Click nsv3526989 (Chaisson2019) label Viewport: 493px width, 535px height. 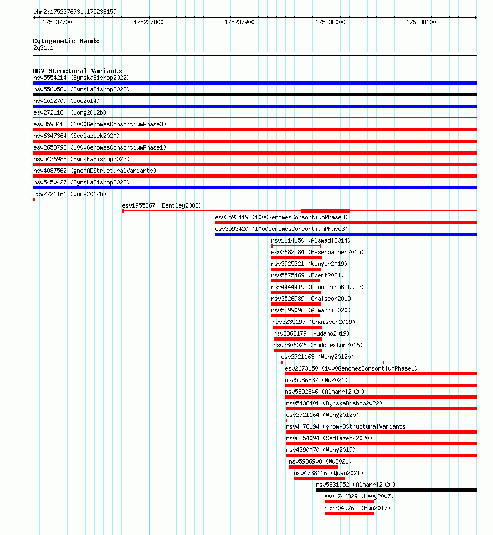[312, 299]
